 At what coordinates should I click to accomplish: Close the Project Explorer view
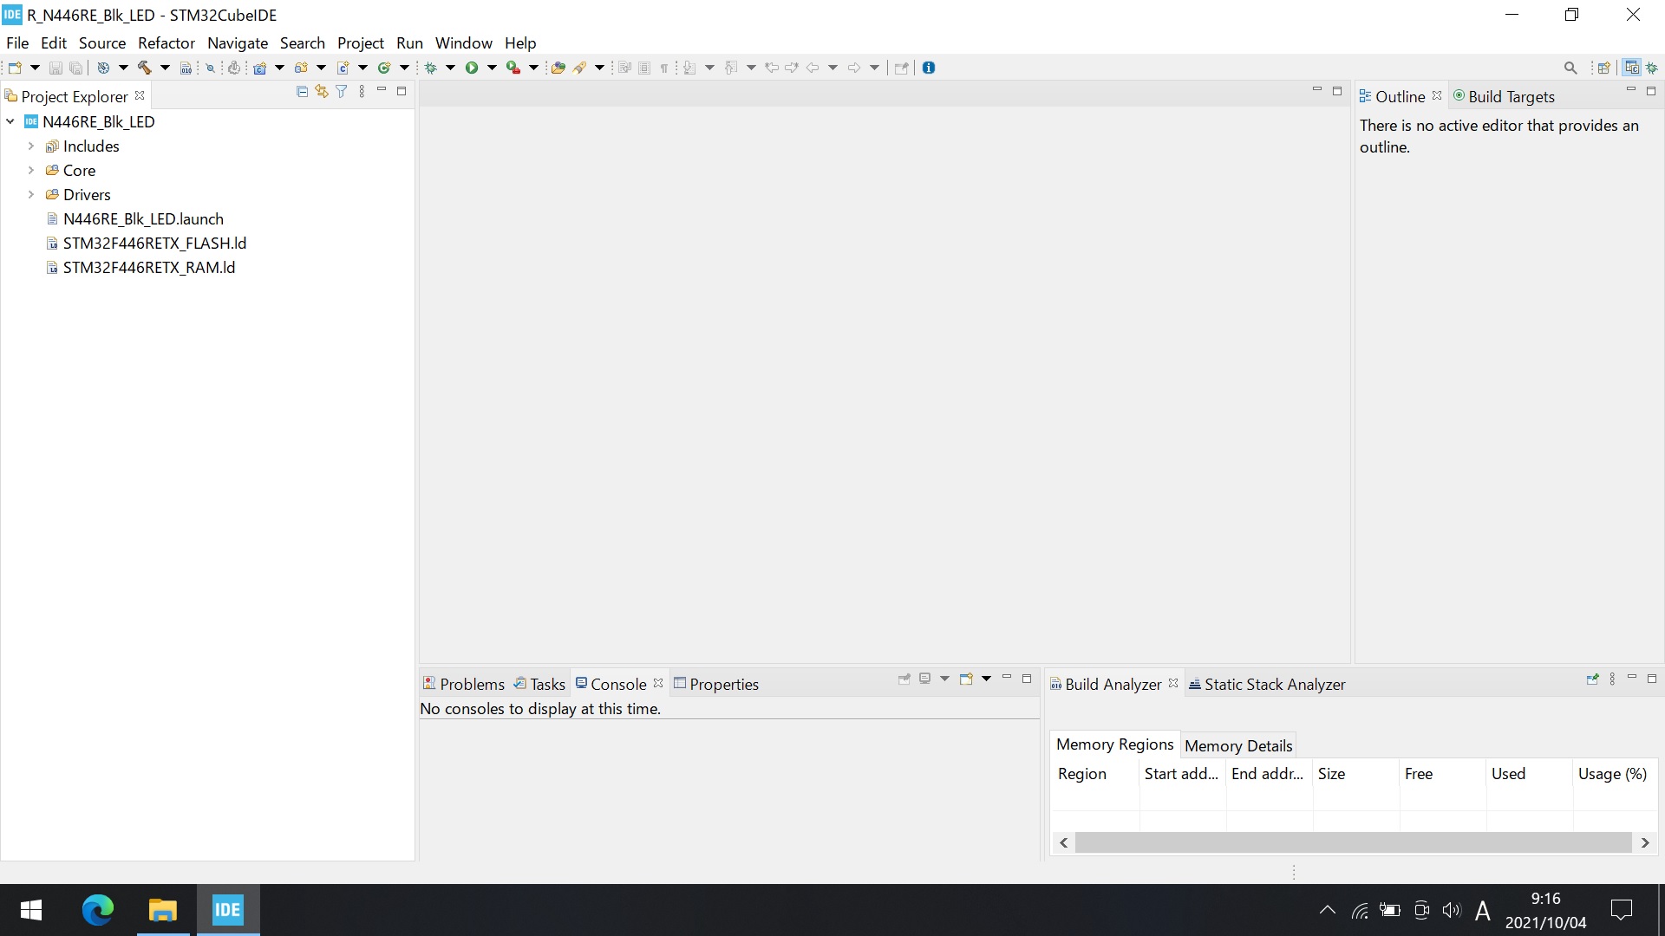140,95
